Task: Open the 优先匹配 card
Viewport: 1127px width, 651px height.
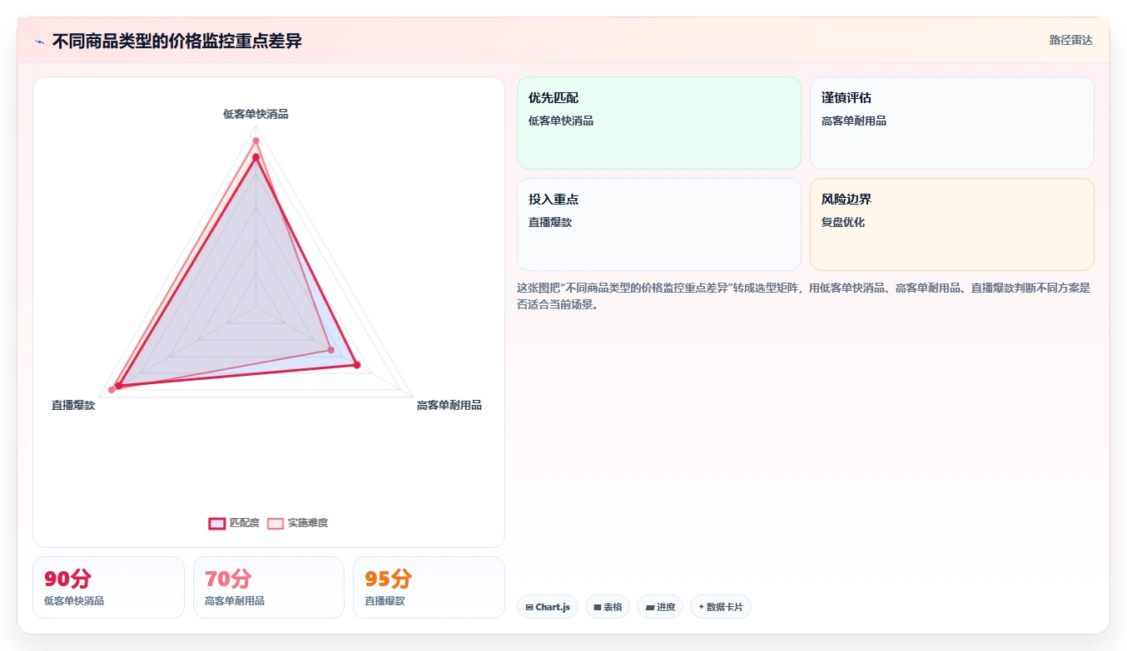Action: (659, 123)
